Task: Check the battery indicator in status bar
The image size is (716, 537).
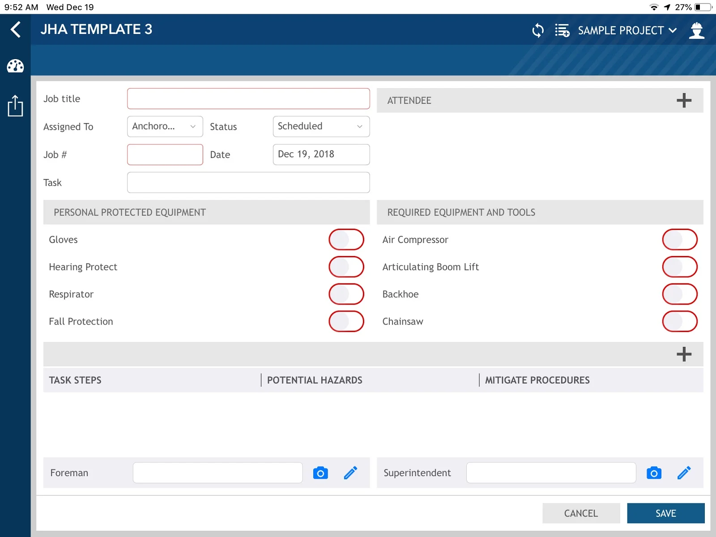Action: pyautogui.click(x=703, y=7)
